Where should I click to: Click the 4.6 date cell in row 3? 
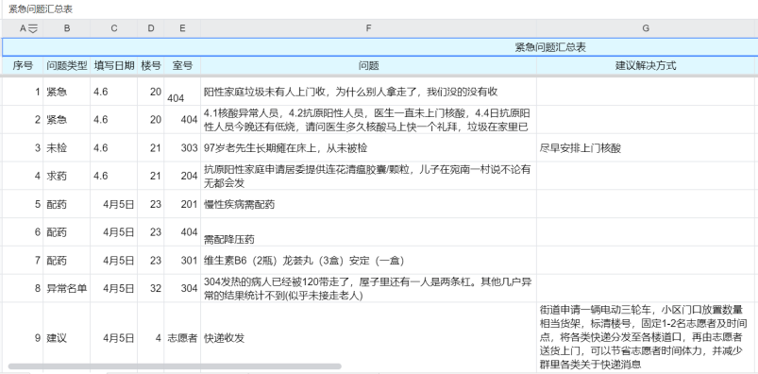[113, 147]
